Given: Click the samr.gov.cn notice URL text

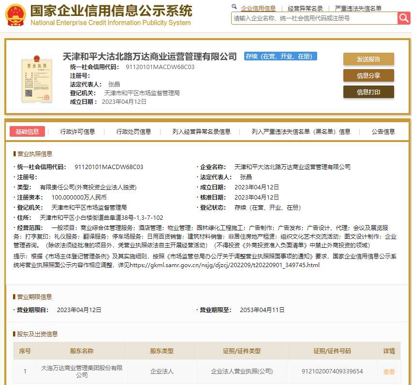Looking at the screenshot, I should pyautogui.click(x=225, y=265).
